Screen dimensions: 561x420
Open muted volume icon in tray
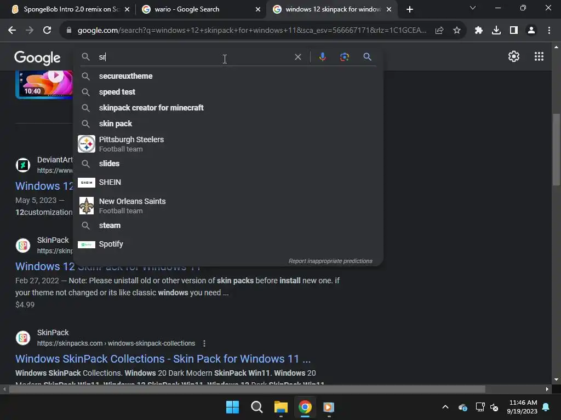[x=495, y=407]
